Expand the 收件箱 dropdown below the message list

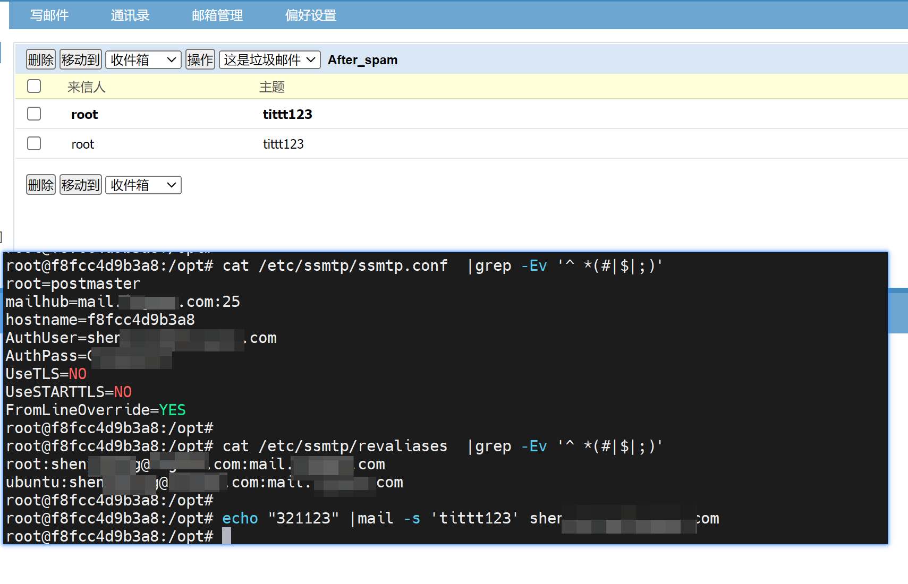[143, 185]
